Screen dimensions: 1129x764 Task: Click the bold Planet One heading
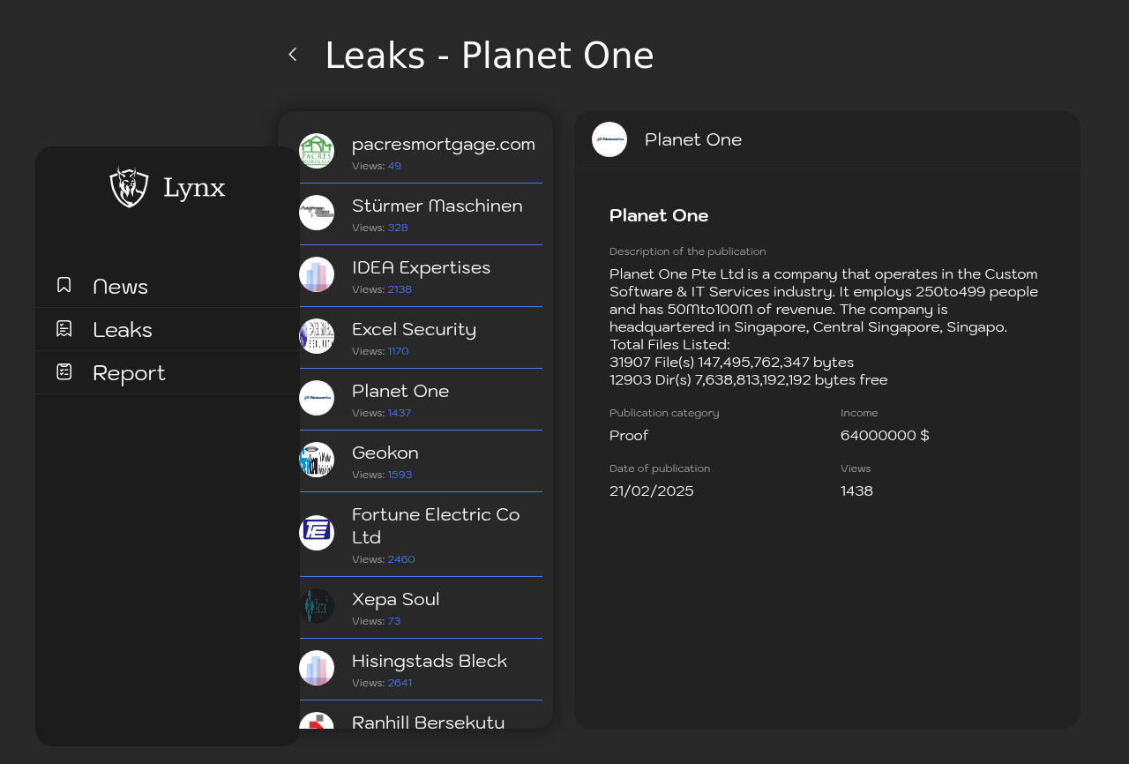coord(659,215)
